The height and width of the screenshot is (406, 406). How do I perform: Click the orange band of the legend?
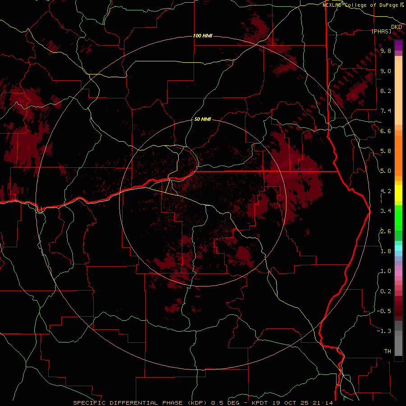tap(398, 155)
